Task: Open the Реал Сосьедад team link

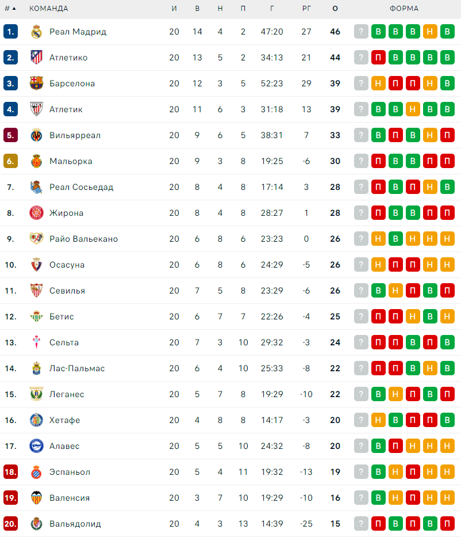Action: [81, 187]
